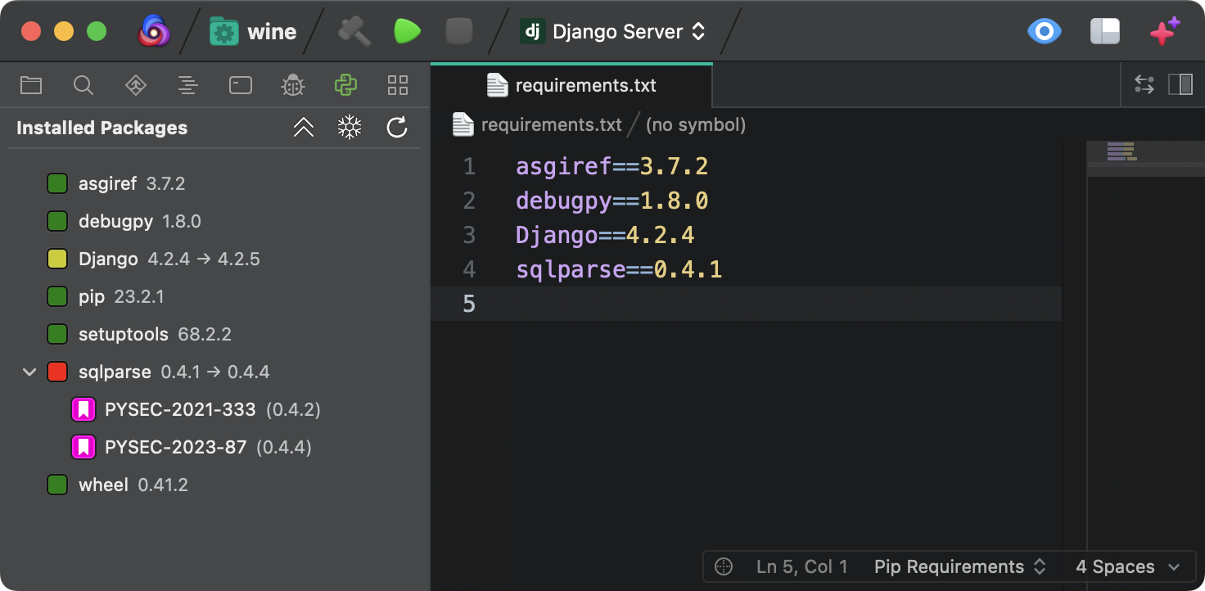Open the AI Assistant sparkle icon

point(1163,30)
